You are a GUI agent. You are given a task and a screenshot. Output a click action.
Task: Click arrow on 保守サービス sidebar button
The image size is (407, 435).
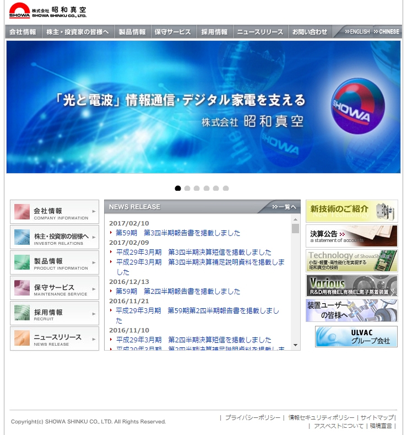point(94,289)
